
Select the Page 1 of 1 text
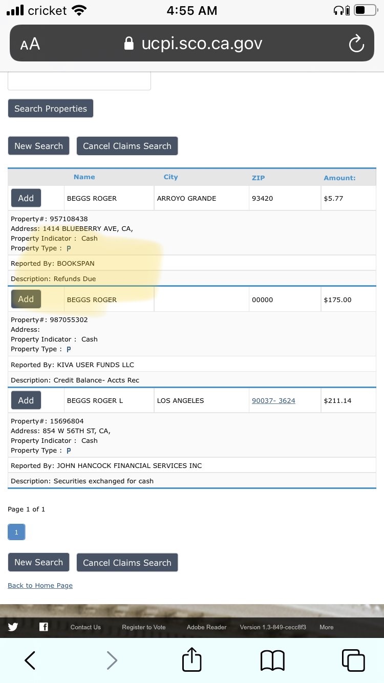coord(27,509)
